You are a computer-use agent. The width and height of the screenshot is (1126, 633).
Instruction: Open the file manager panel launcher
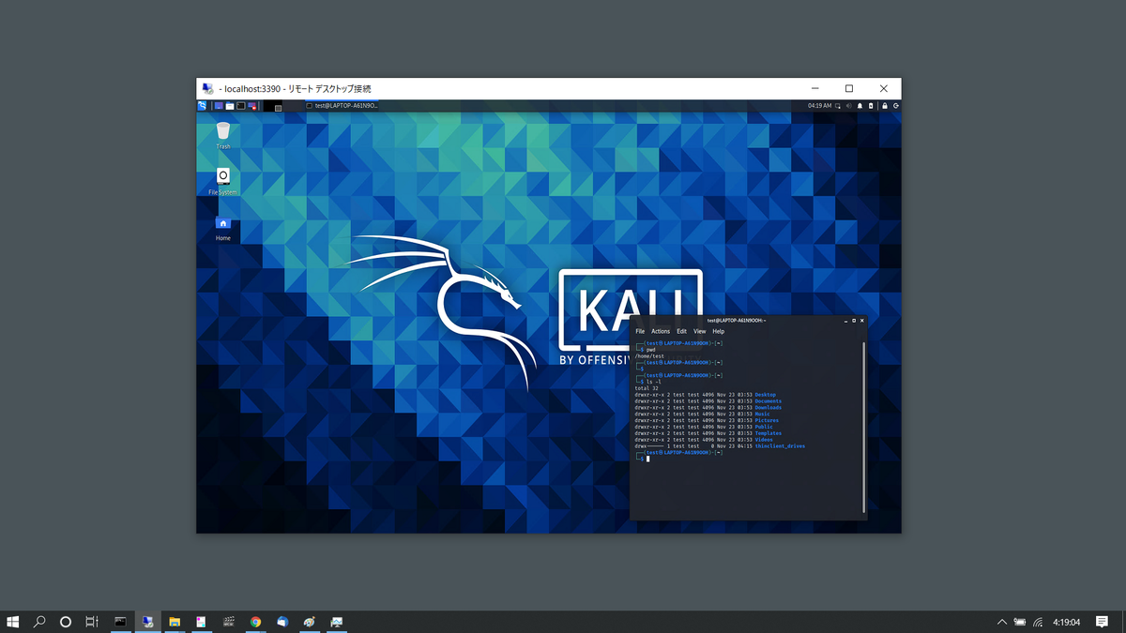click(x=230, y=106)
